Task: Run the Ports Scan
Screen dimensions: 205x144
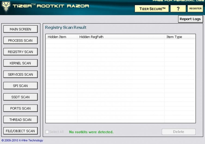Action: point(20,108)
